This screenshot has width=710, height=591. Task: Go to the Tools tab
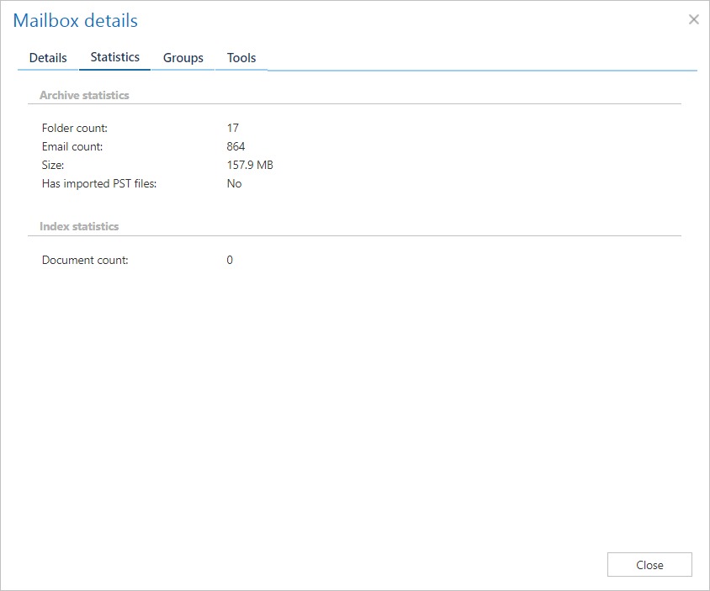[241, 58]
